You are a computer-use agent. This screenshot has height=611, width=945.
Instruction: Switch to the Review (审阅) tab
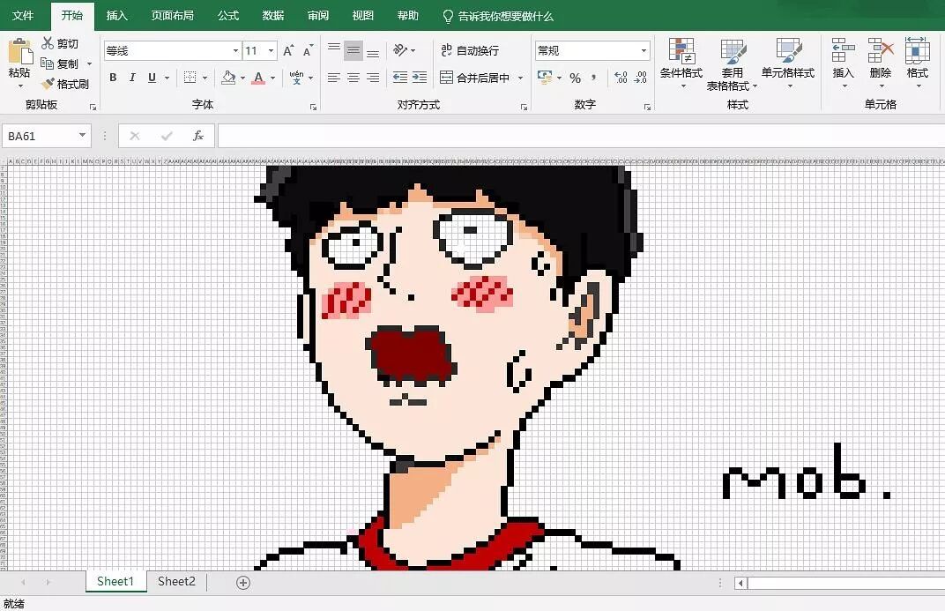tap(318, 16)
